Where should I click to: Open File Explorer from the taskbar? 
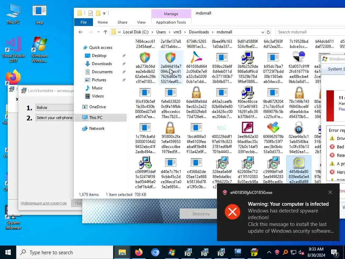pyautogui.click(x=122, y=252)
